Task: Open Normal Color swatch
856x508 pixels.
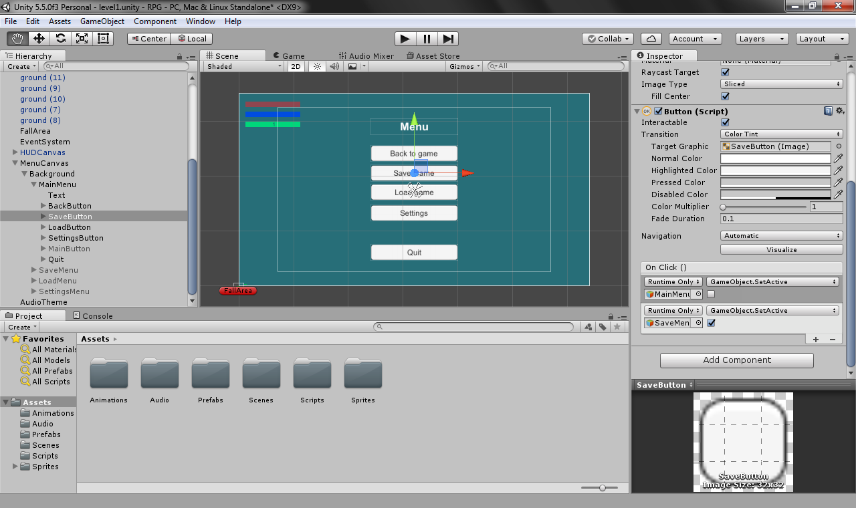Action: (x=775, y=158)
